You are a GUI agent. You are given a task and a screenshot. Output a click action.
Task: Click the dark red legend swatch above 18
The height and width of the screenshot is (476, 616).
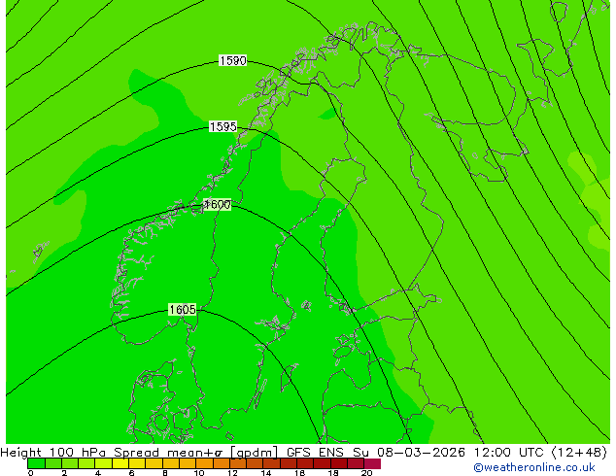[339, 463]
